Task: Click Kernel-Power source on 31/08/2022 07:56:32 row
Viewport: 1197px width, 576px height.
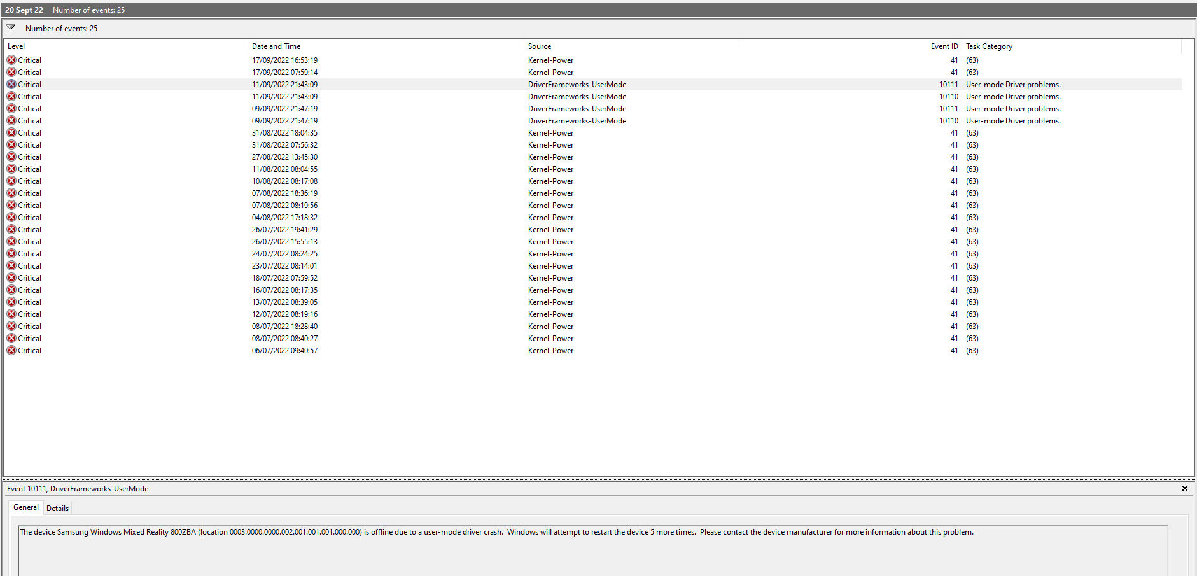Action: click(550, 145)
